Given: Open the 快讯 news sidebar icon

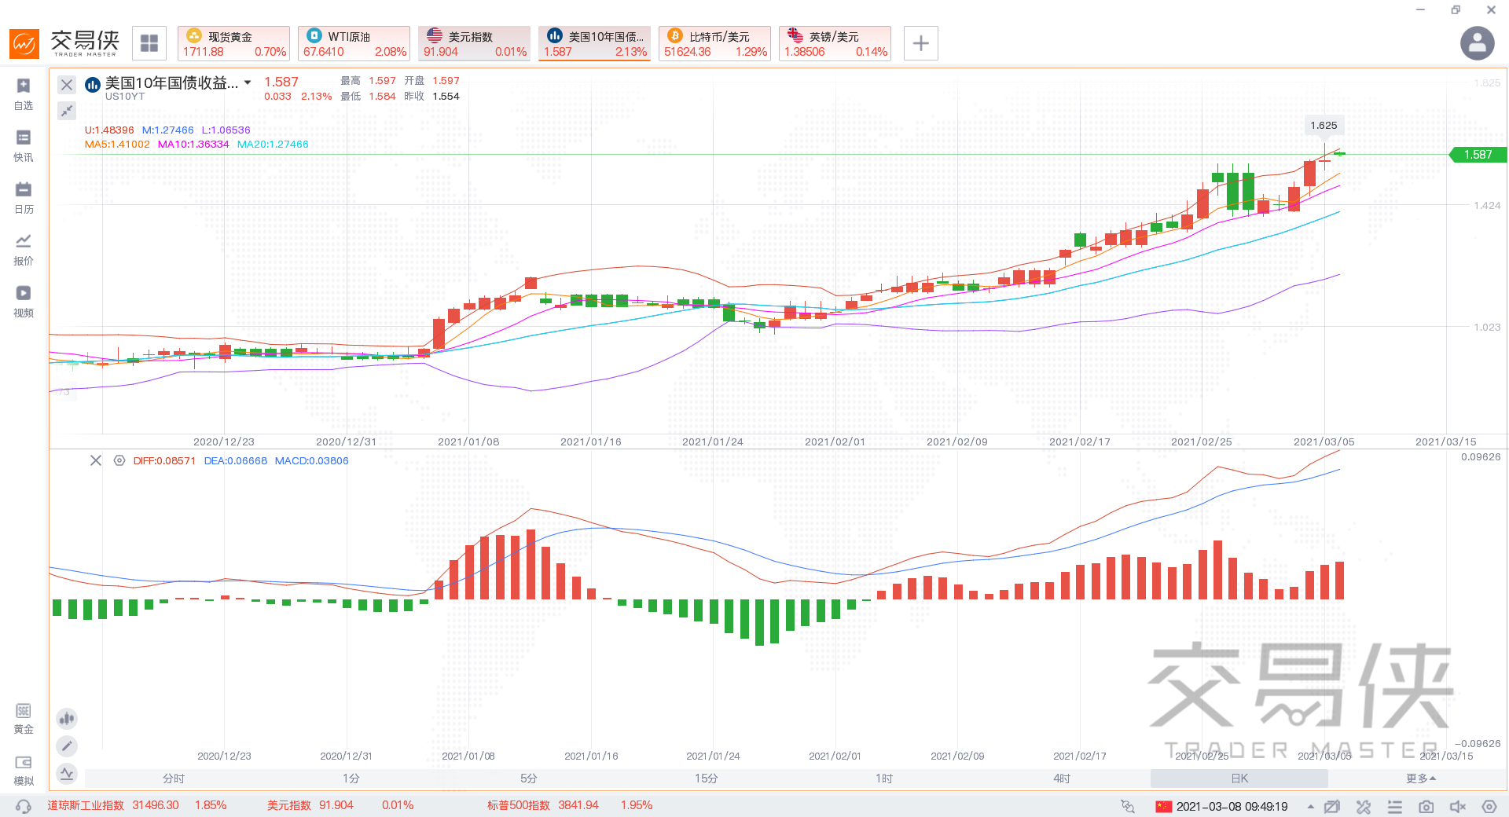Looking at the screenshot, I should click(x=24, y=145).
